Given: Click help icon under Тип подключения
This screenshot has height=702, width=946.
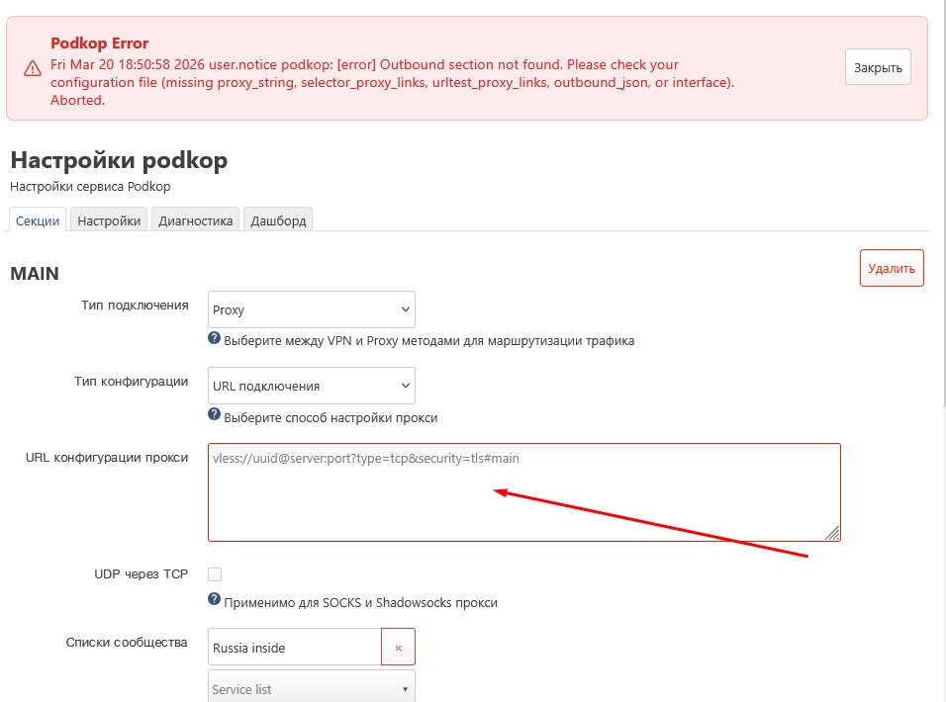Looking at the screenshot, I should [x=214, y=339].
